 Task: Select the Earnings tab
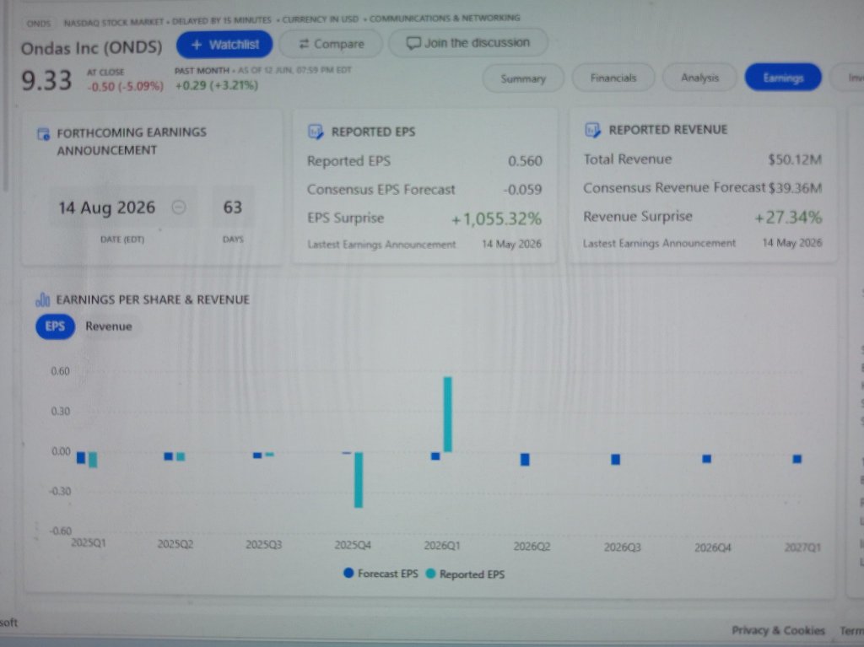[x=783, y=78]
